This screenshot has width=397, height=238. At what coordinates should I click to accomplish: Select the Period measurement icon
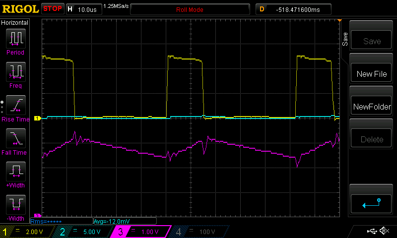[x=15, y=41]
